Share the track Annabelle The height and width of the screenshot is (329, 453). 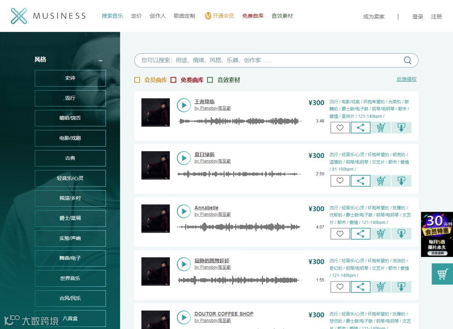tap(361, 234)
